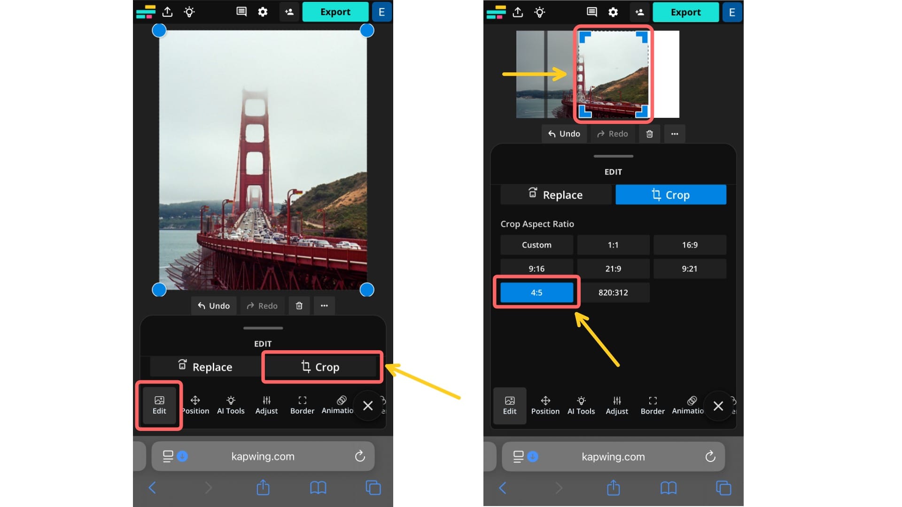902x507 pixels.
Task: Select the 9:16 crop ratio
Action: click(537, 268)
